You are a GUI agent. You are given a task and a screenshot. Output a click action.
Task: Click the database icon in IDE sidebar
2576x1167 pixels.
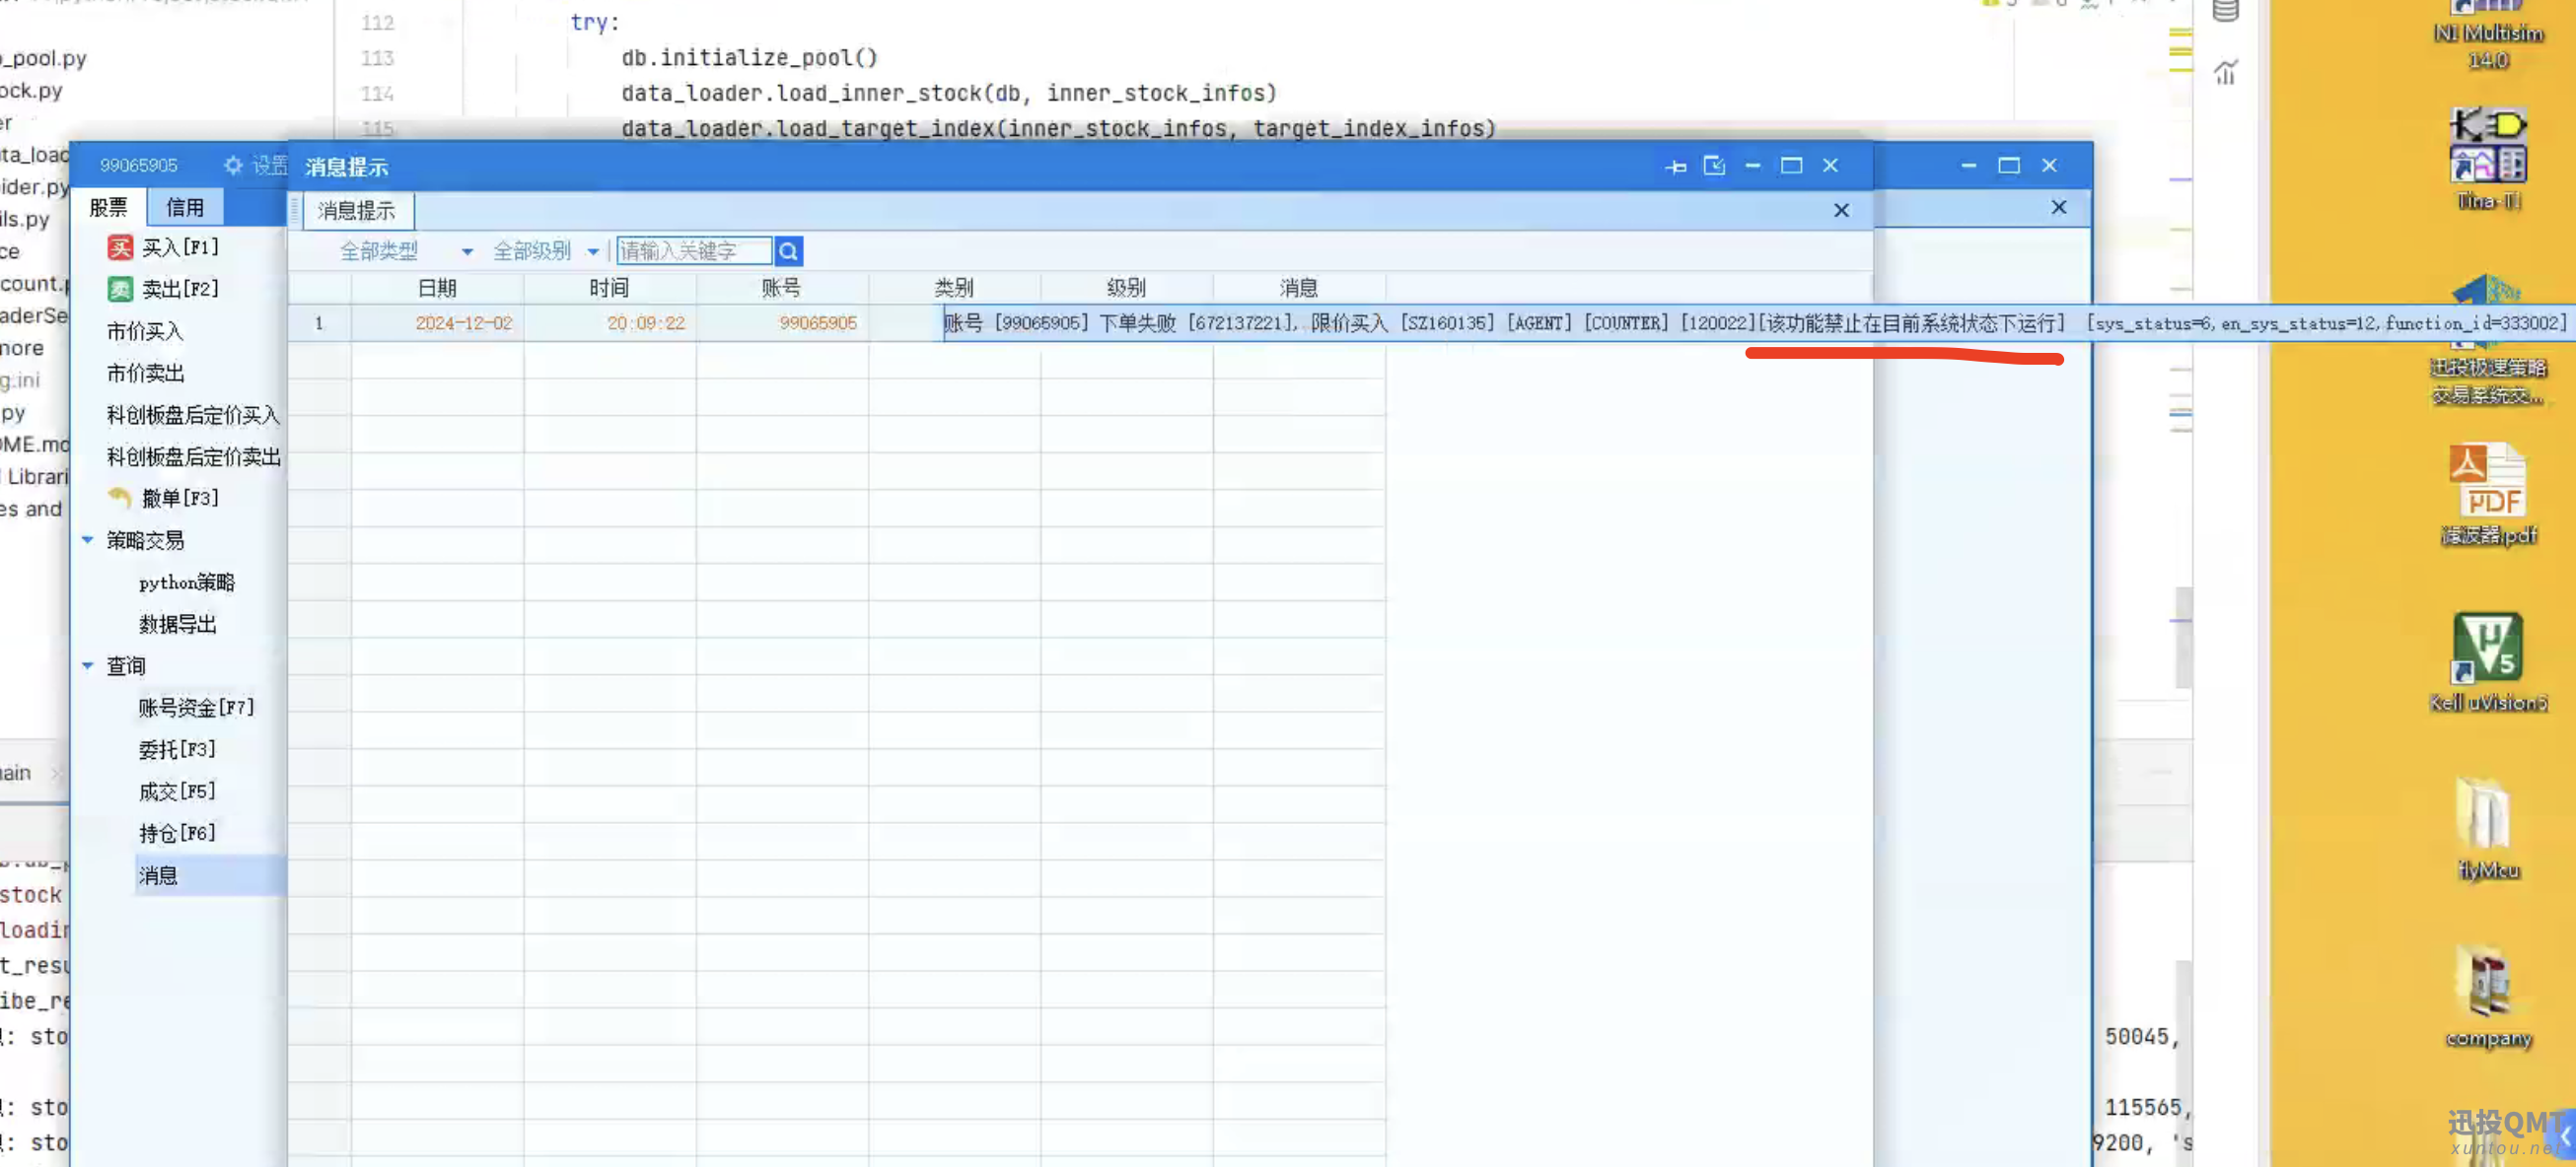click(x=2225, y=12)
